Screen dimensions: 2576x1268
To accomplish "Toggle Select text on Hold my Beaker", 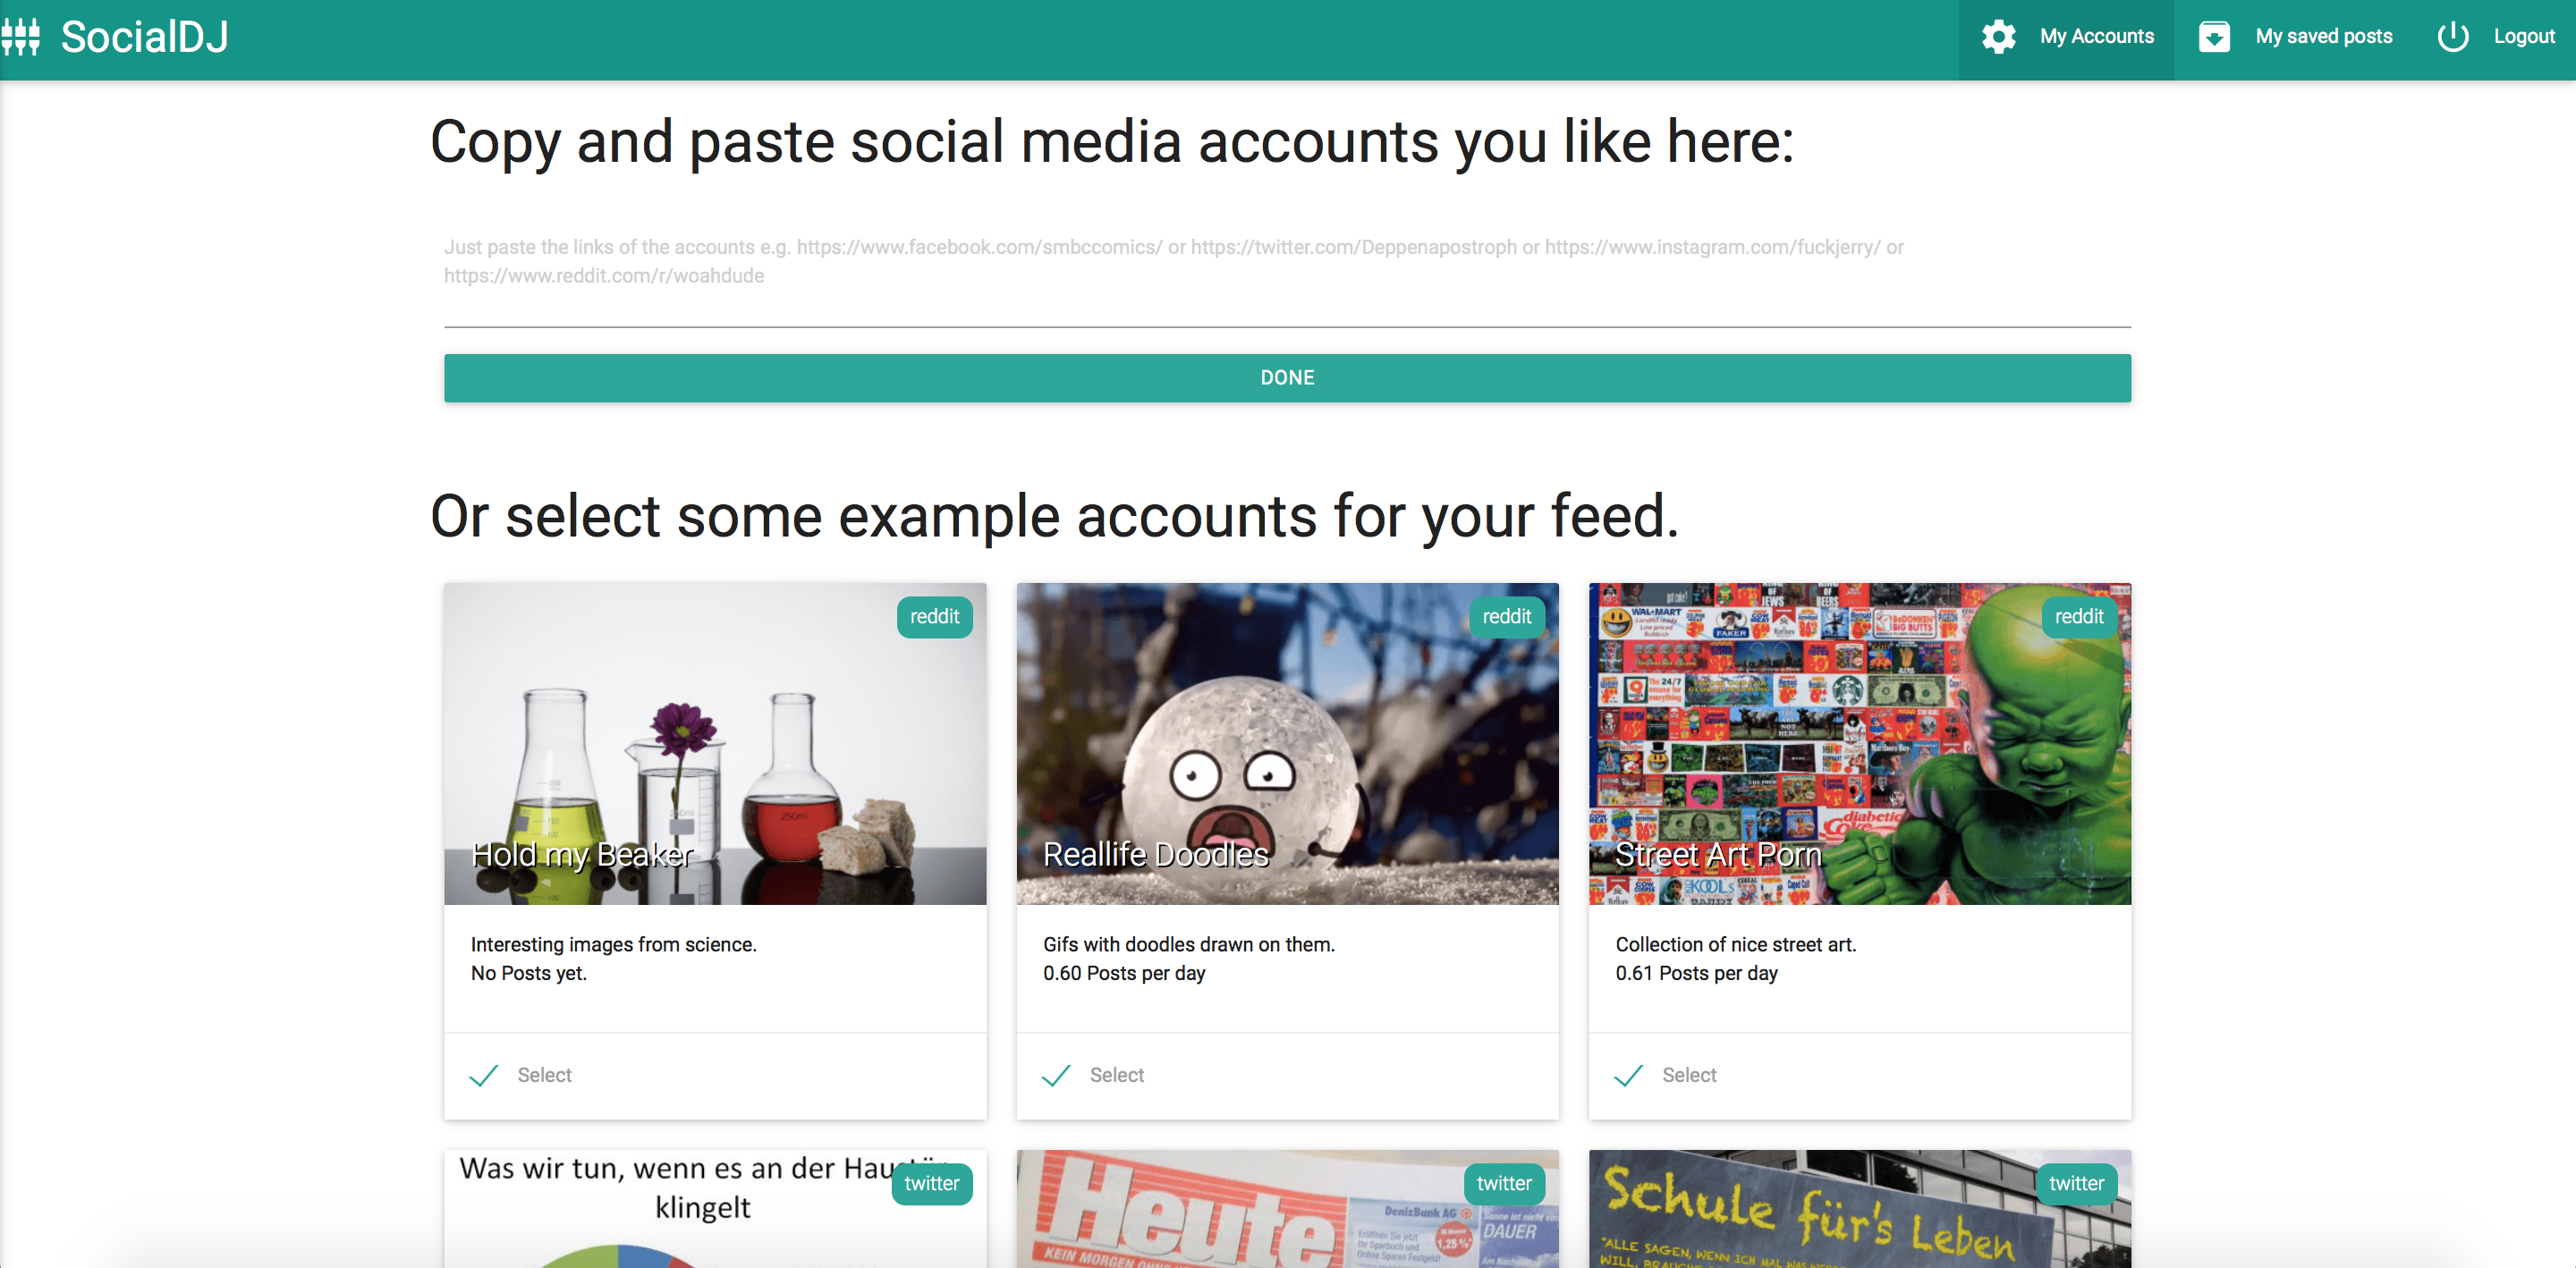I will (x=544, y=1075).
